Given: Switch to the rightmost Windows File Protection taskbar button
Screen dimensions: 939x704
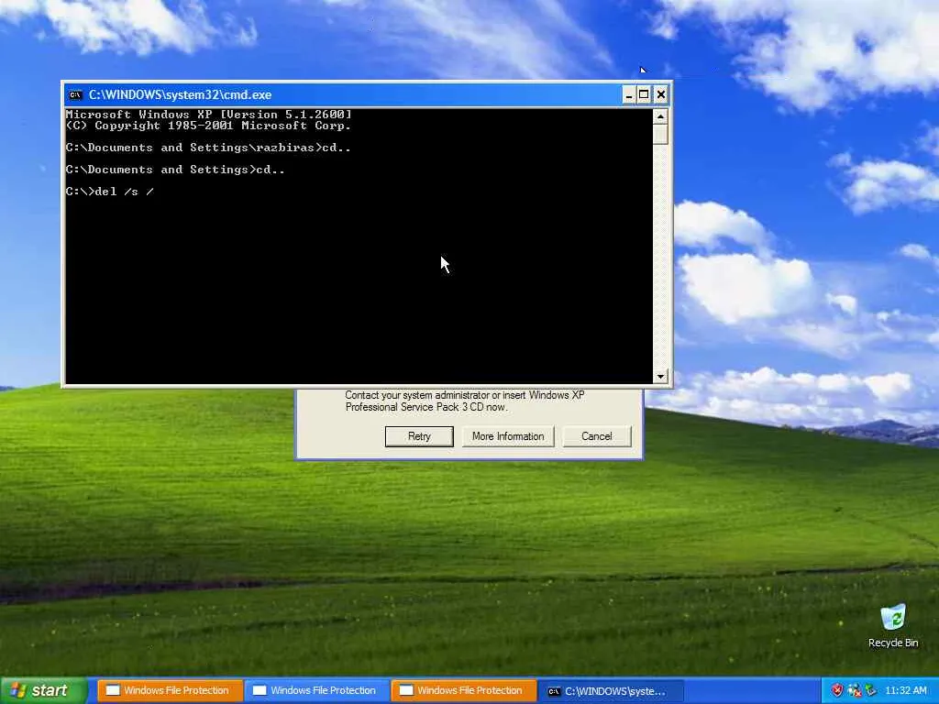Looking at the screenshot, I should tap(463, 690).
